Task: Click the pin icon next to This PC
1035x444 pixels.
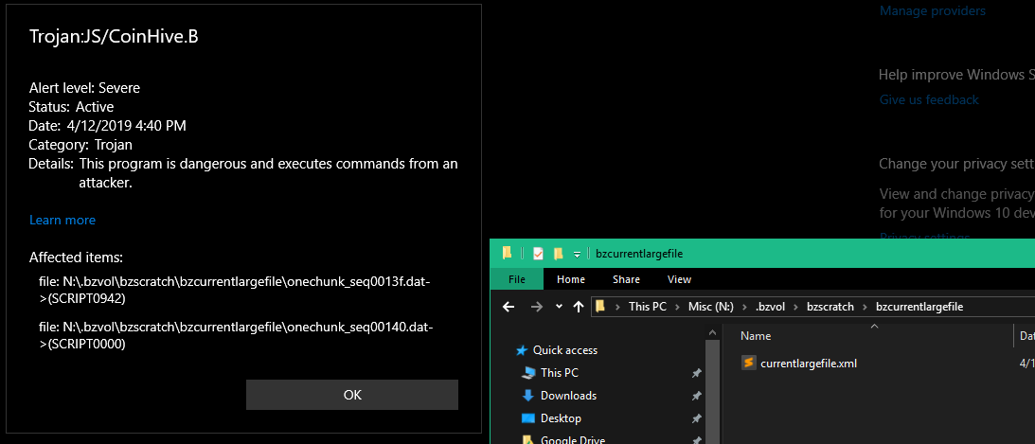Action: (696, 373)
